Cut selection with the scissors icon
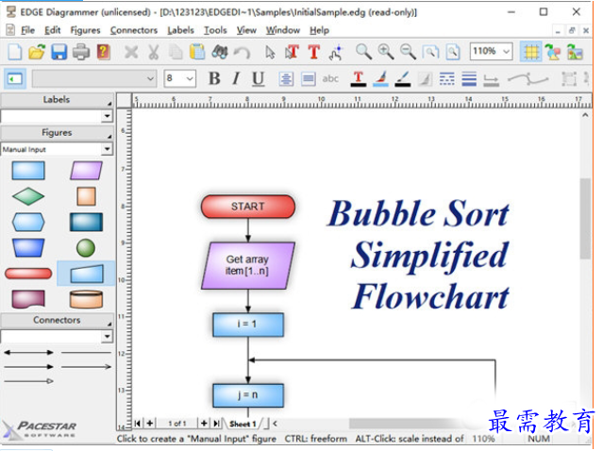Screen dimensions: 603x451 click(x=154, y=52)
